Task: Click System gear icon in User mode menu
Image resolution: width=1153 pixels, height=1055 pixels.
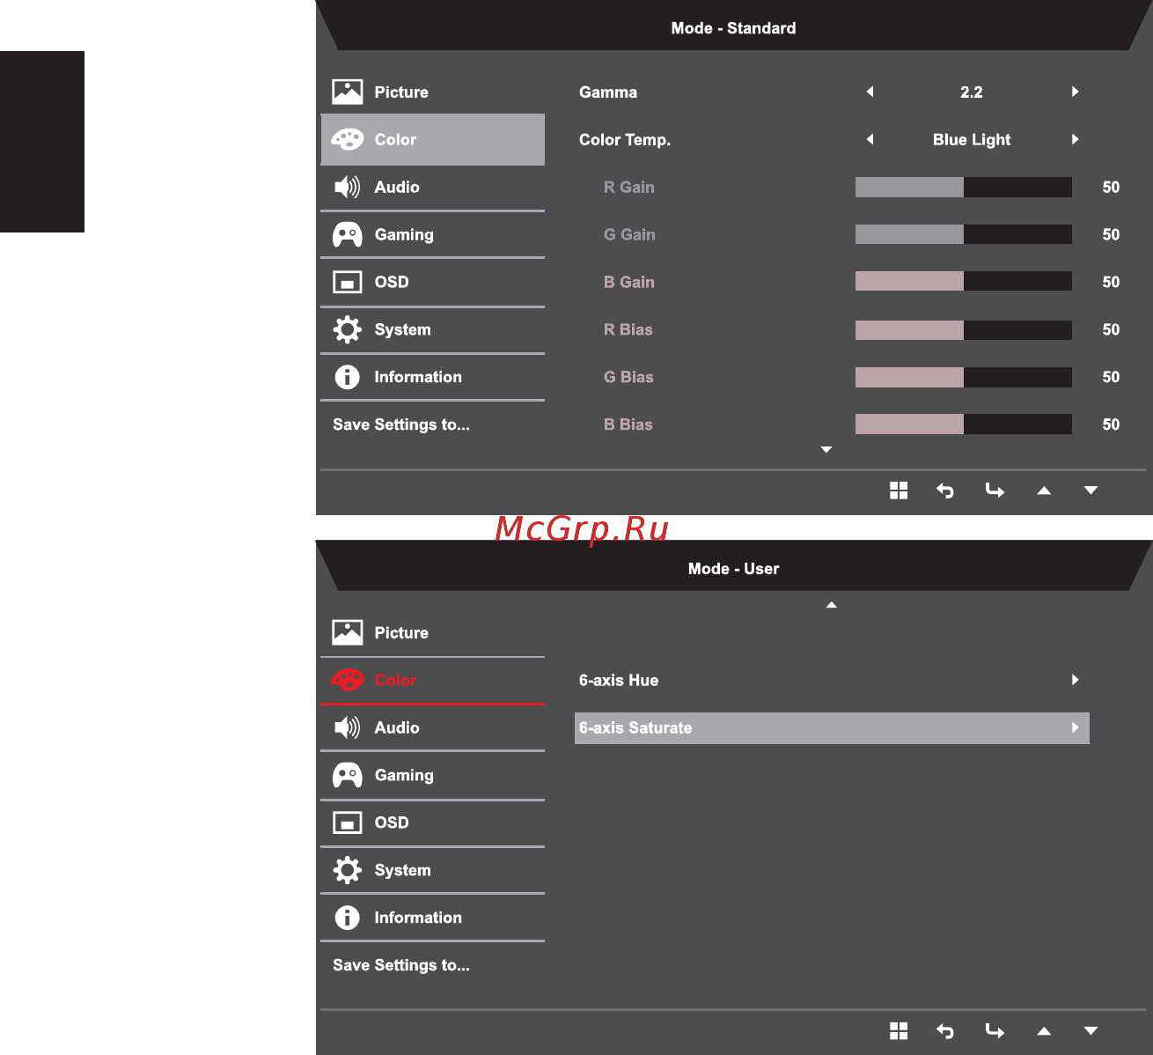Action: 347,870
